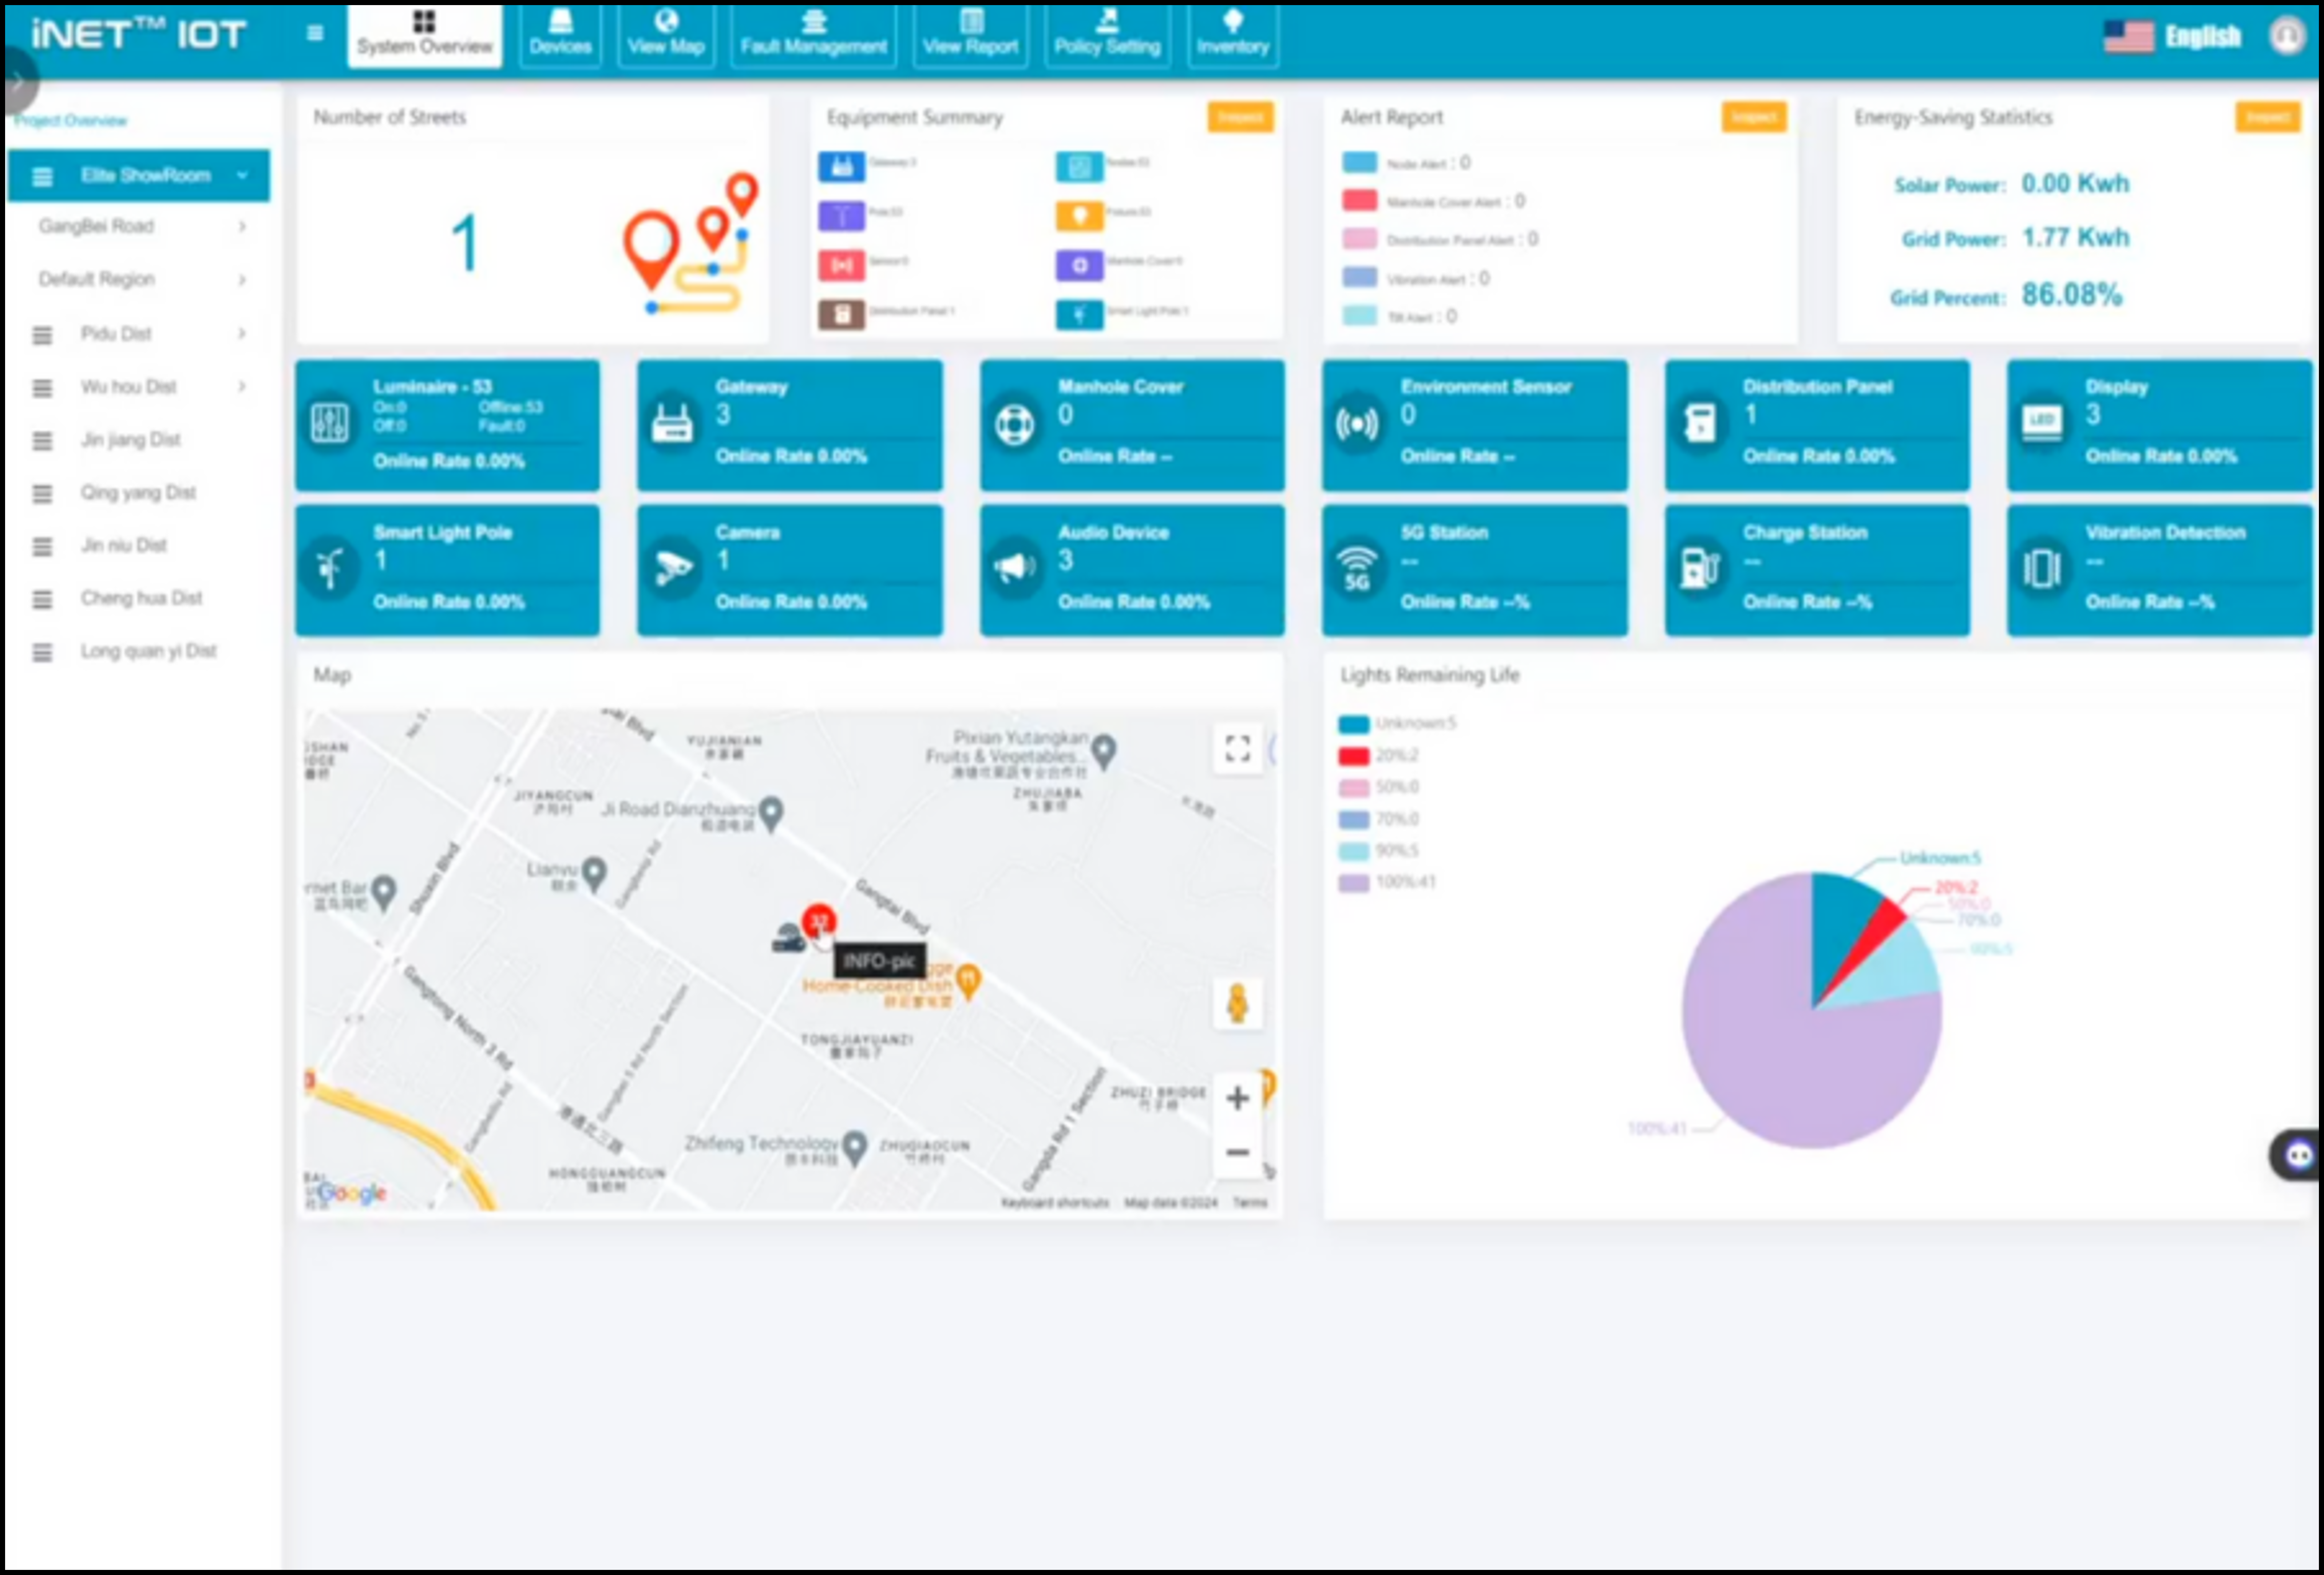Click the hamburger menu icon in header
This screenshot has height=1575, width=2324.
(x=315, y=33)
